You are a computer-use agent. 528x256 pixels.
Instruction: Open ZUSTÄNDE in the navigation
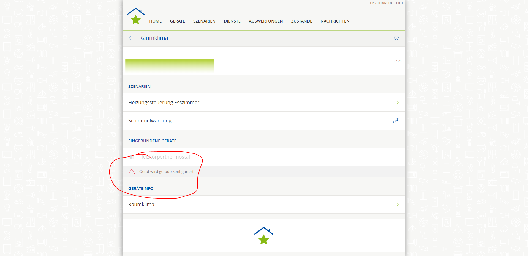pos(301,21)
